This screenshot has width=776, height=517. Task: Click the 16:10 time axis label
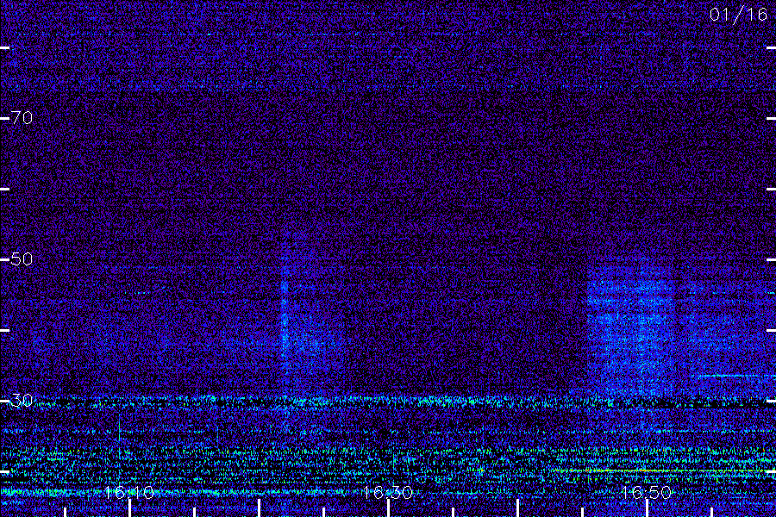[x=129, y=492]
